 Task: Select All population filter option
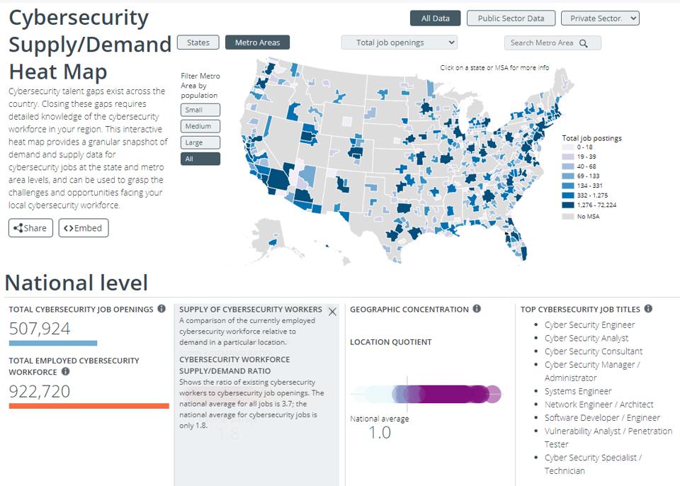click(x=200, y=159)
